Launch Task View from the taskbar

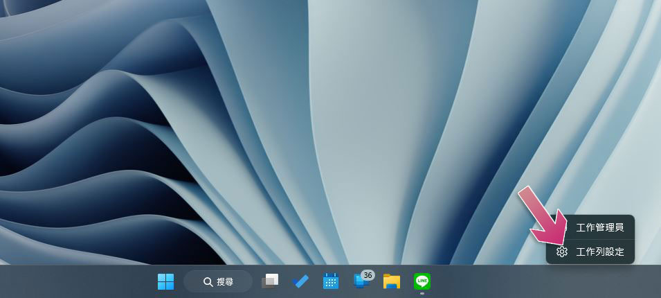pos(270,281)
